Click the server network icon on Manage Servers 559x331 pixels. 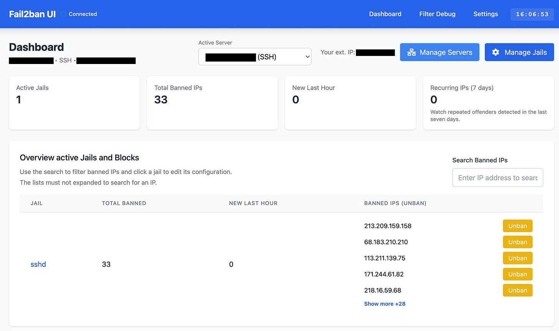click(x=412, y=52)
